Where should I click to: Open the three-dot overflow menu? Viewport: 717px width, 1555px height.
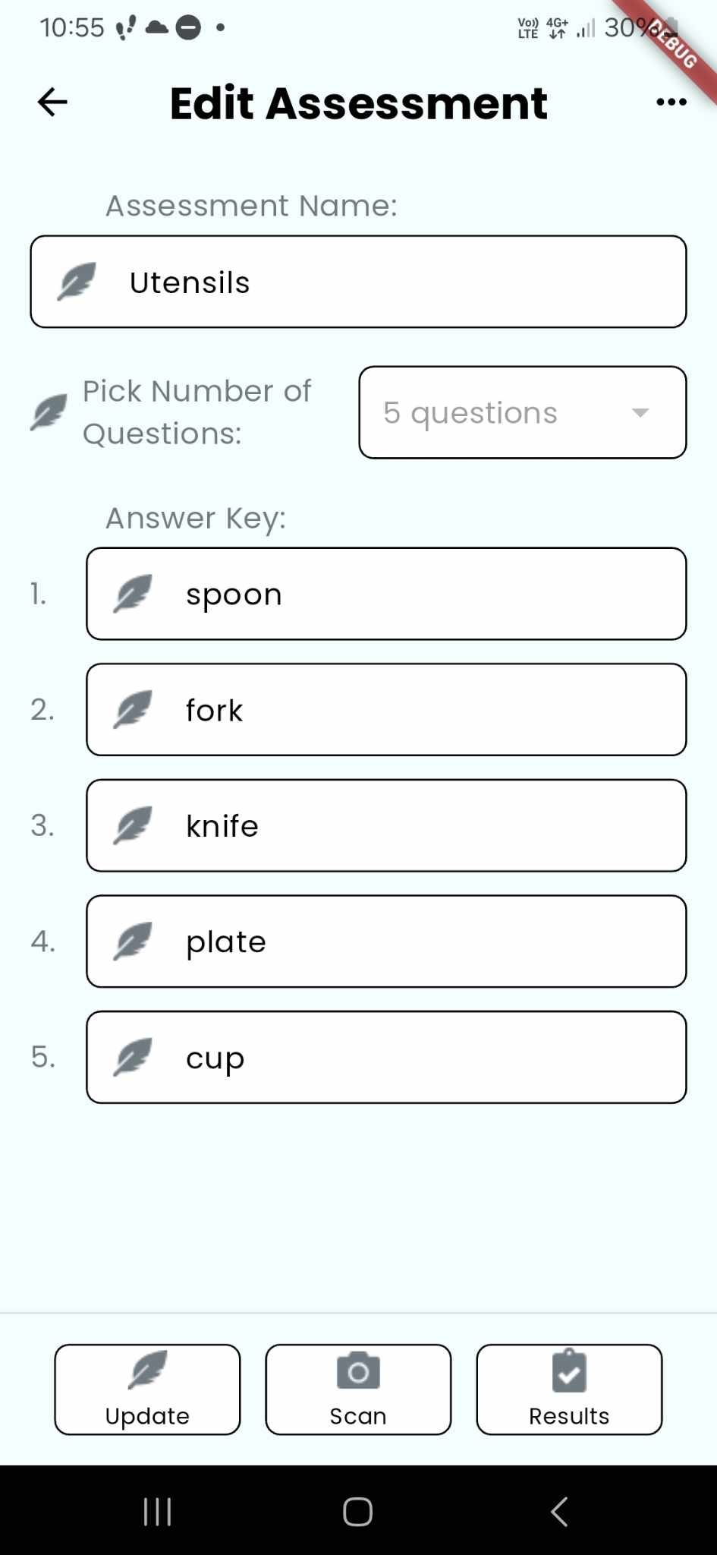coord(671,102)
